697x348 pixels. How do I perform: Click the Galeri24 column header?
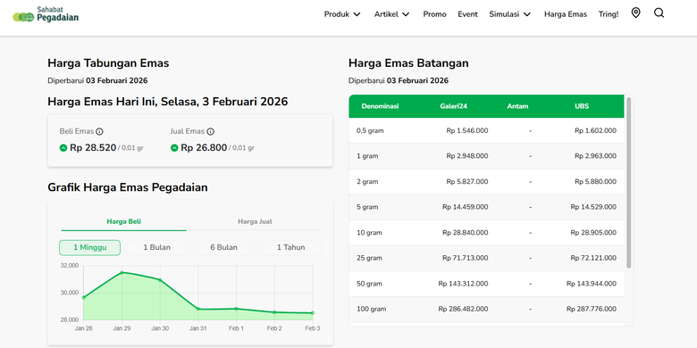pos(453,106)
